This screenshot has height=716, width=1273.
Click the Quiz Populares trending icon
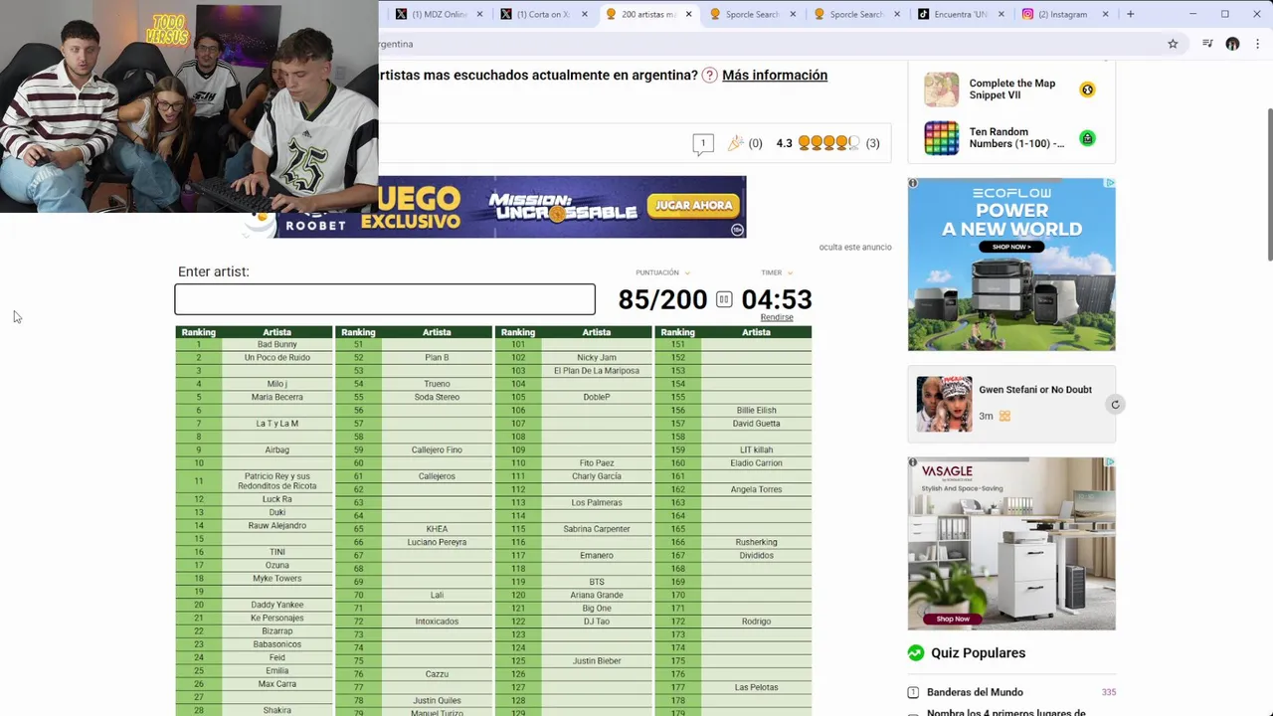[x=916, y=653]
